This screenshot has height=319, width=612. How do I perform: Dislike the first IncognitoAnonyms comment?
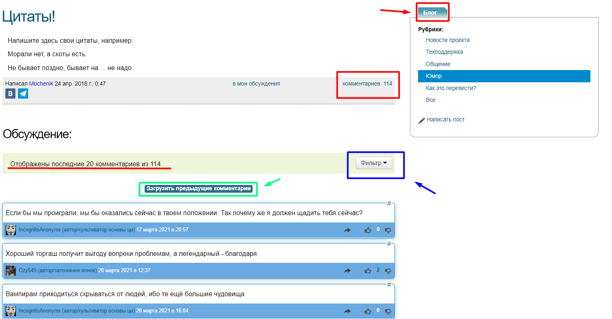pyautogui.click(x=388, y=230)
